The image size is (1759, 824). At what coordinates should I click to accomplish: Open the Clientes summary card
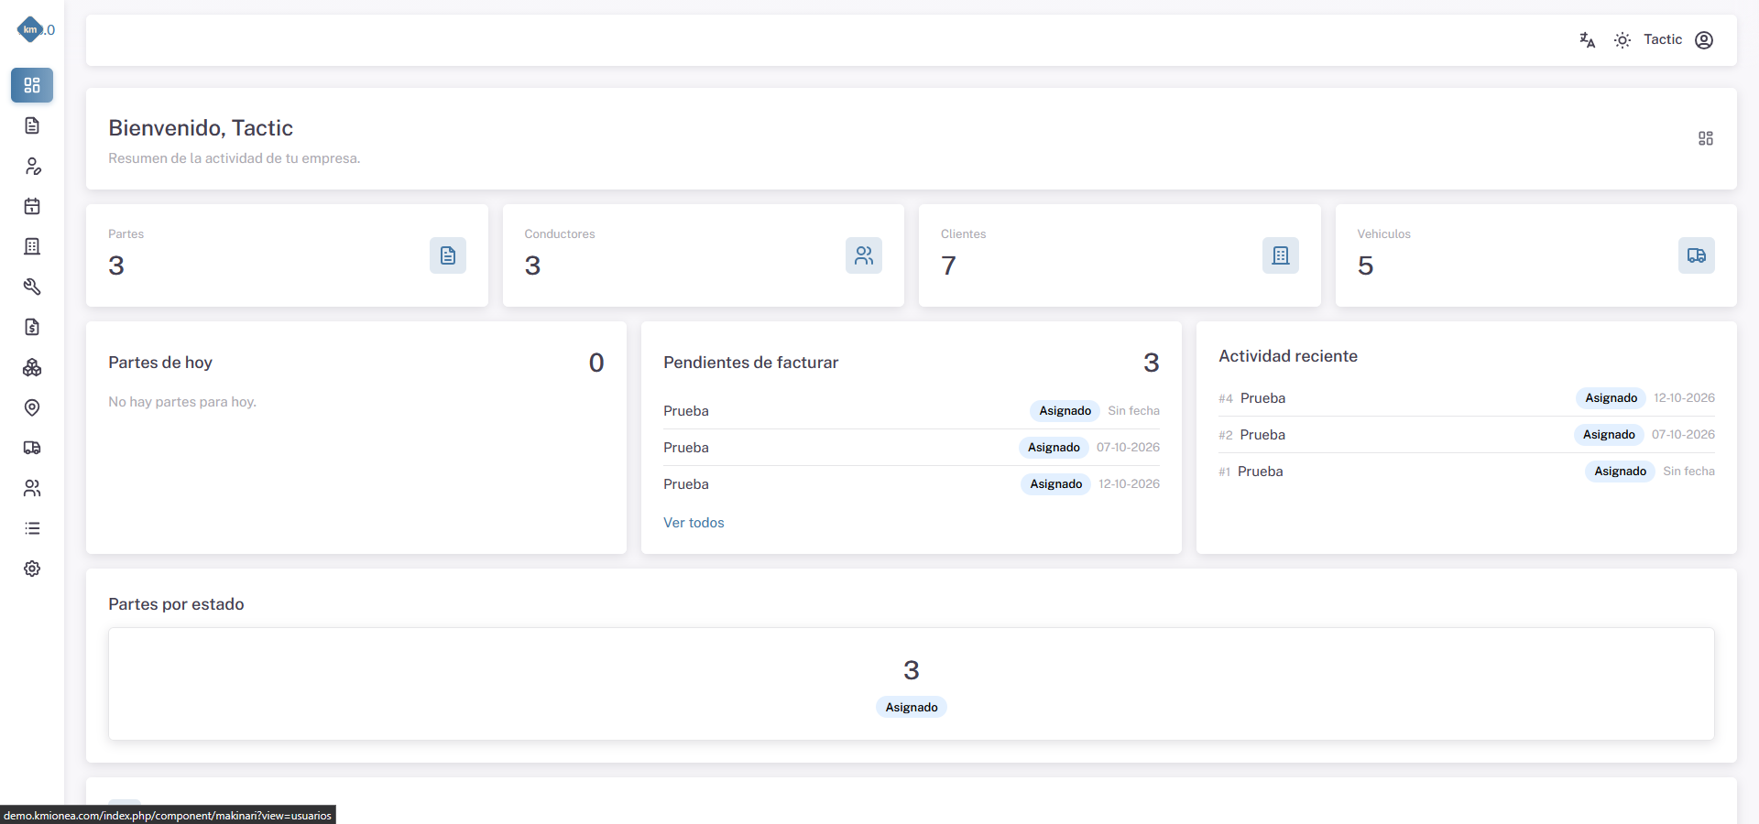(1120, 255)
